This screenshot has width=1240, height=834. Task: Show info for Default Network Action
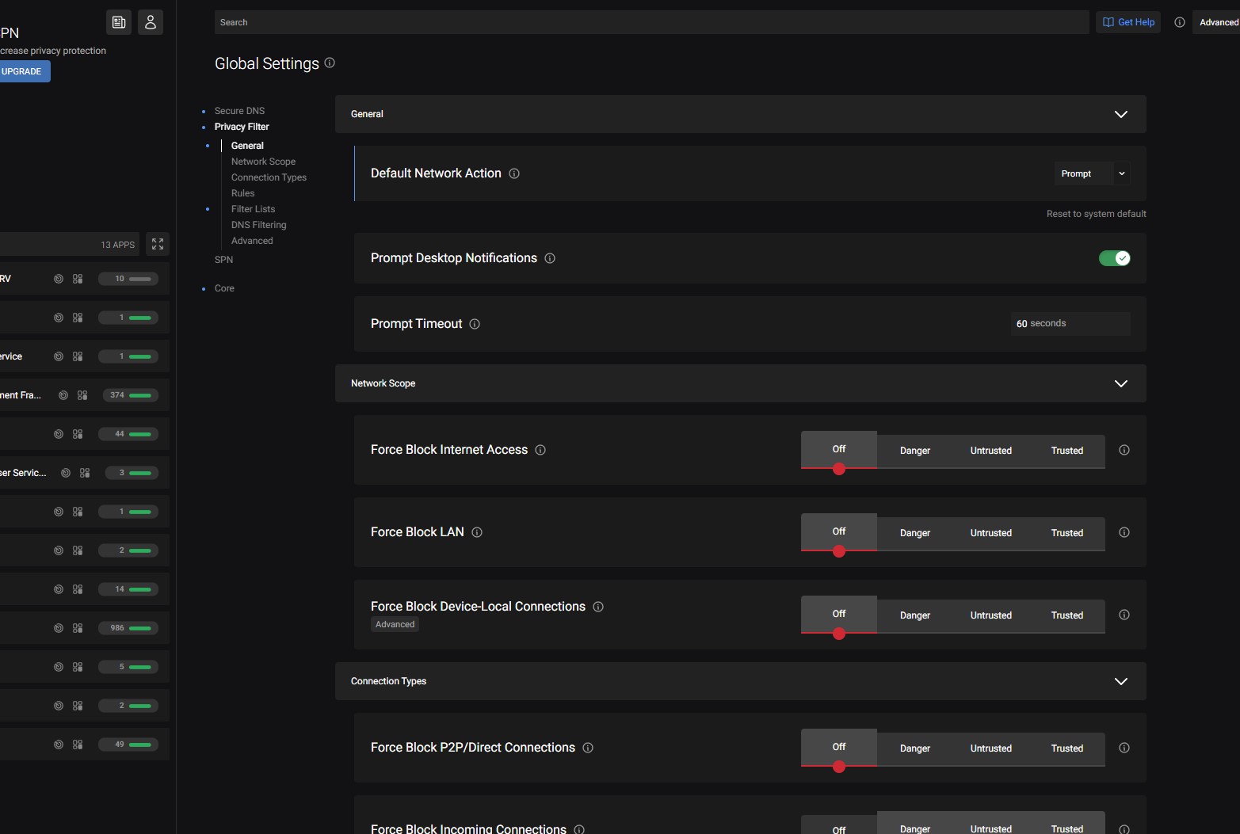(514, 173)
